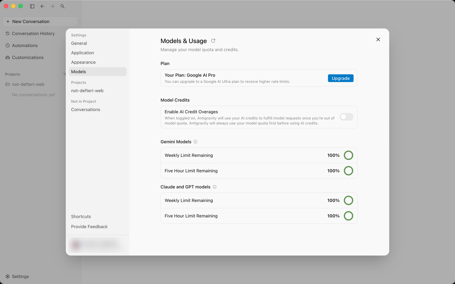Click the 'Your Plan: Google AI Pro' text

[x=190, y=75]
